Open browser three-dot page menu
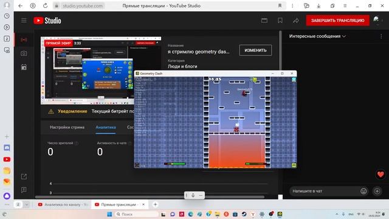Screen dimensions: 389x219 click(x=292, y=5)
